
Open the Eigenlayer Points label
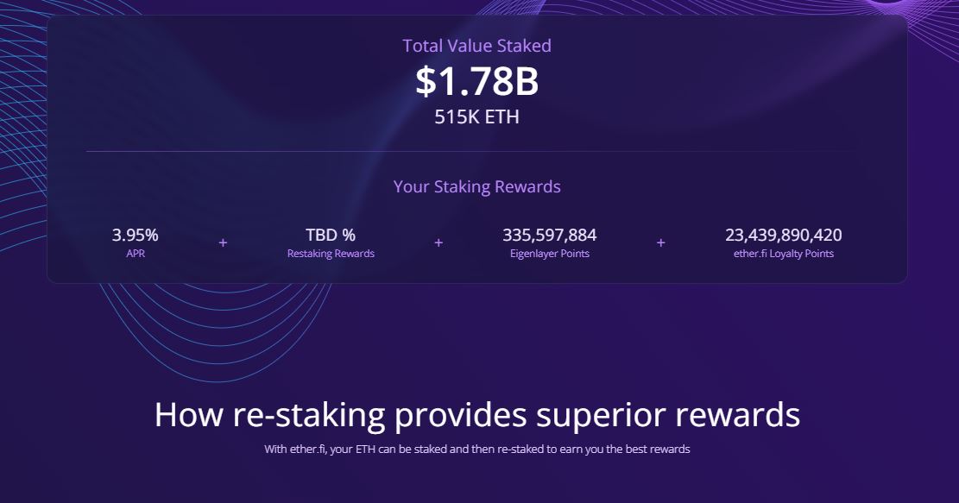549,254
